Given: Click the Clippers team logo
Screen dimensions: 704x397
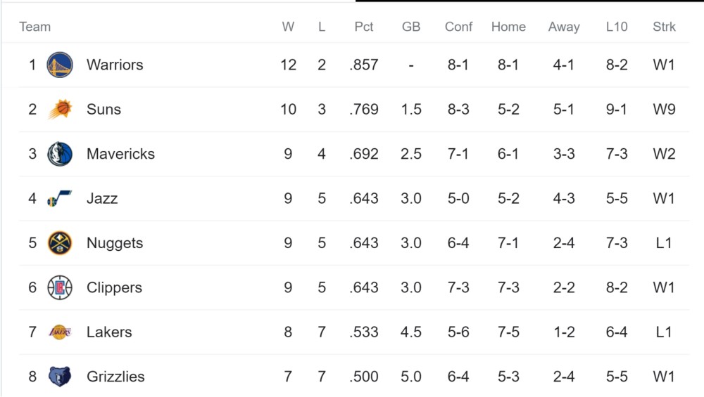Looking at the screenshot, I should pos(60,287).
